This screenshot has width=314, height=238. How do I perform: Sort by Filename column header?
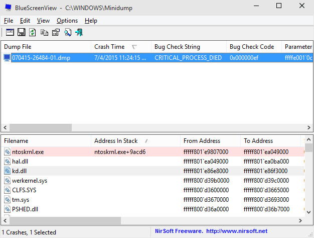[46, 141]
